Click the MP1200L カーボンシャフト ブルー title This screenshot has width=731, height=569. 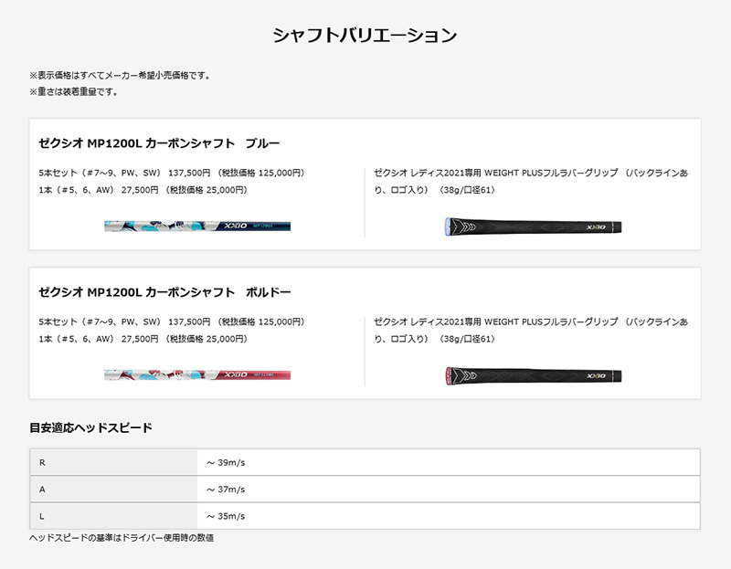click(x=159, y=143)
